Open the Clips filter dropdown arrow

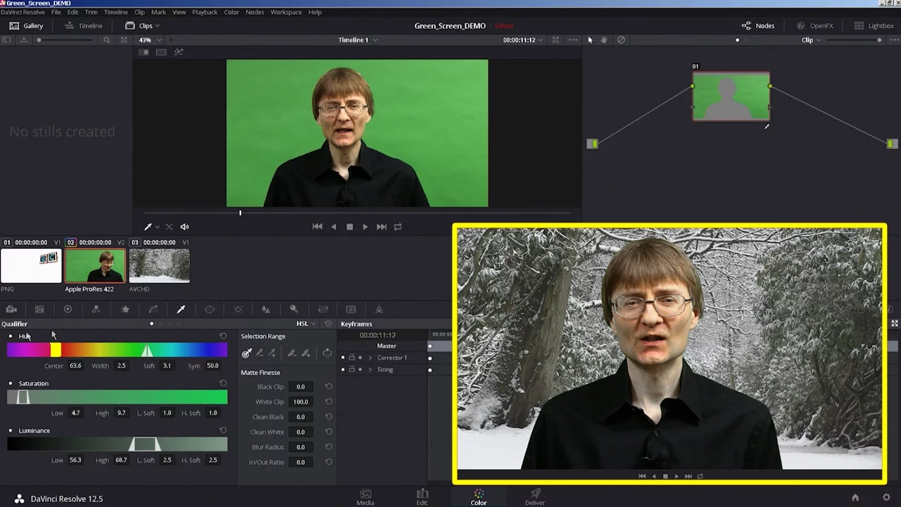(157, 26)
